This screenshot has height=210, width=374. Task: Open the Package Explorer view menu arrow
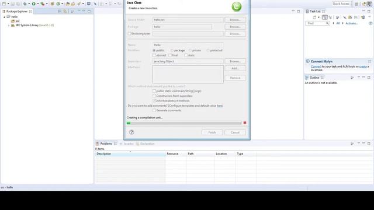click(79, 11)
